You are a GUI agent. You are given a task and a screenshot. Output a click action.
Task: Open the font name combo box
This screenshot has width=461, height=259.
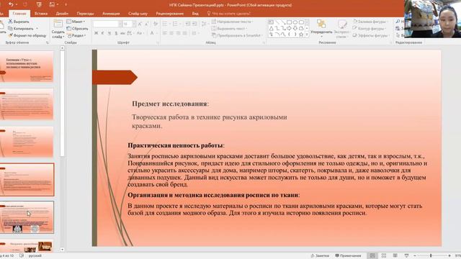[107, 24]
